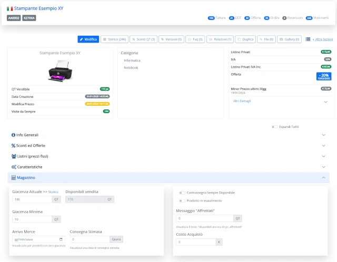337x262 pixels.
Task: Open the Storico (246) tab
Action: point(115,39)
